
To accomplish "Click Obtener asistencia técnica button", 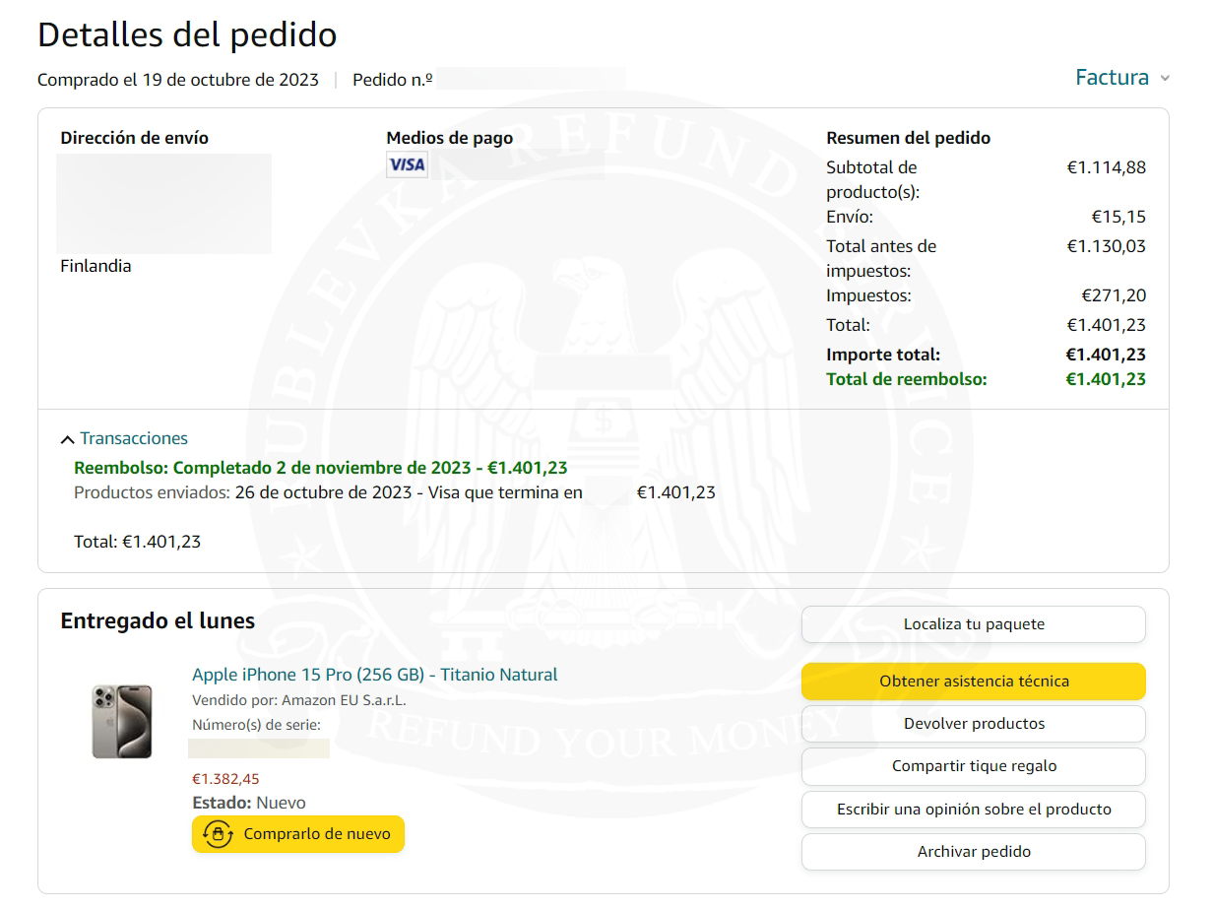I will click(x=974, y=682).
